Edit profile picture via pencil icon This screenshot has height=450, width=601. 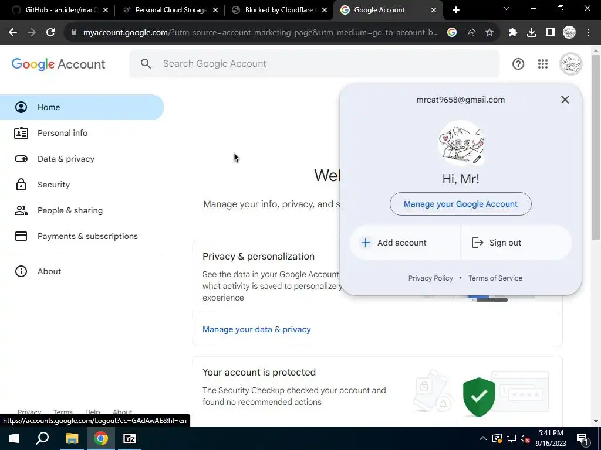(x=477, y=159)
